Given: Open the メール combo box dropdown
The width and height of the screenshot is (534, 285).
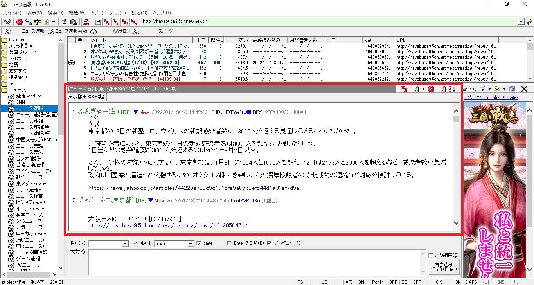Looking at the screenshot, I should click(x=191, y=244).
